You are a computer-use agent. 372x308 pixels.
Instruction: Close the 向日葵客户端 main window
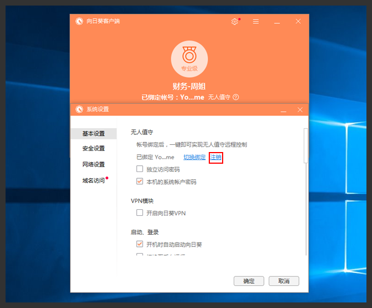click(x=298, y=21)
